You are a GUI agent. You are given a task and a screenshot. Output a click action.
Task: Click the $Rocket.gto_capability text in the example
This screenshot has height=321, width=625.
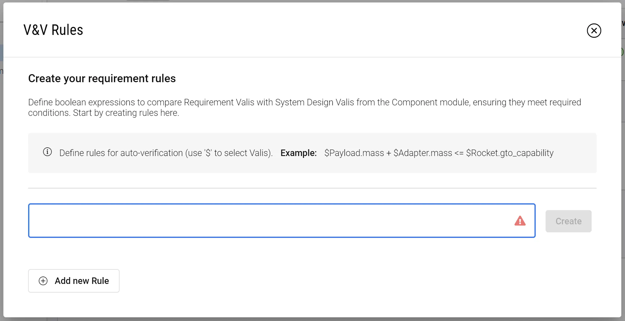pyautogui.click(x=510, y=153)
